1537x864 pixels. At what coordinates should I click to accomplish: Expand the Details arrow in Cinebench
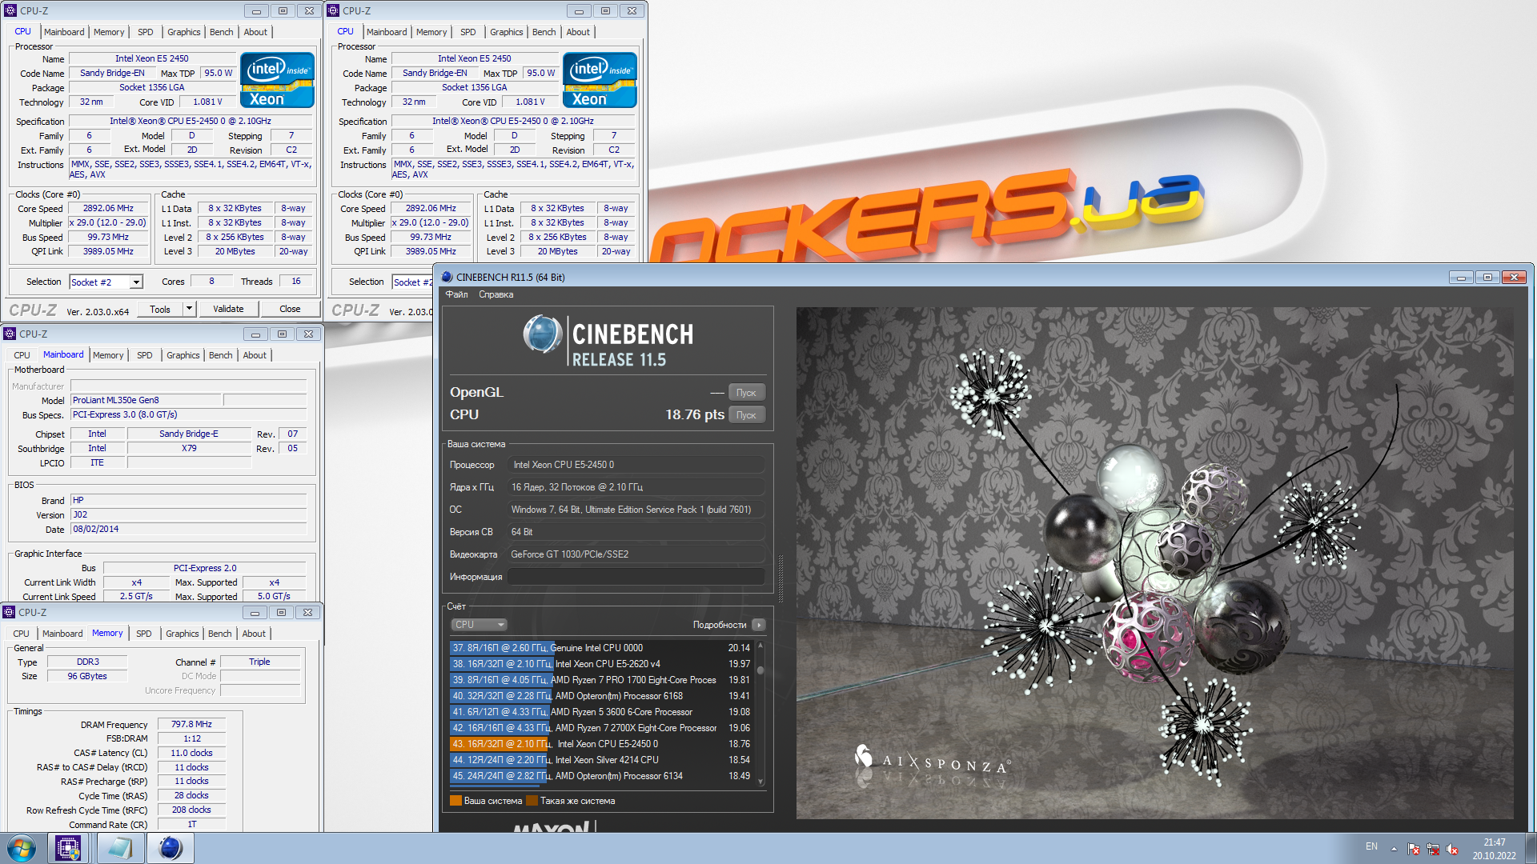[759, 625]
